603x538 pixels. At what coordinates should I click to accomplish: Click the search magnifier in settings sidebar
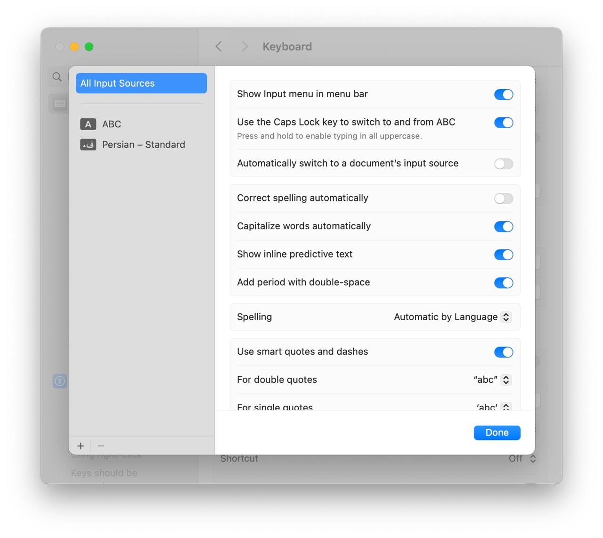click(x=57, y=76)
